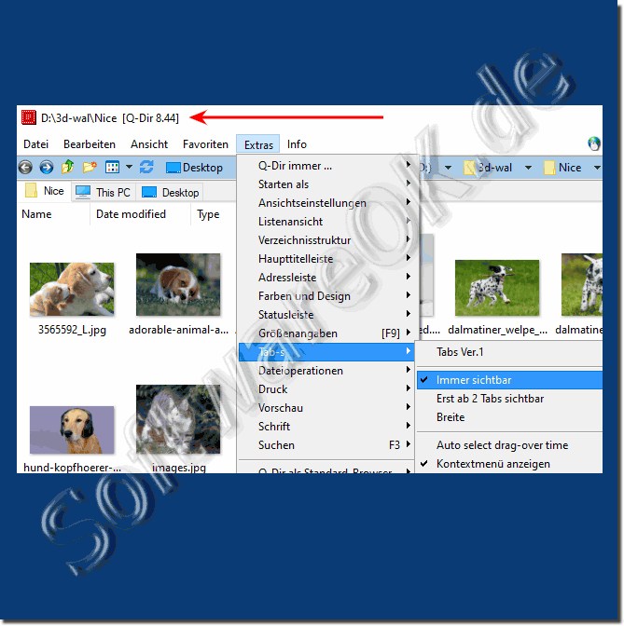Select hund-kopfhoerer dog thumbnail
The width and height of the screenshot is (624, 626).
point(72,430)
